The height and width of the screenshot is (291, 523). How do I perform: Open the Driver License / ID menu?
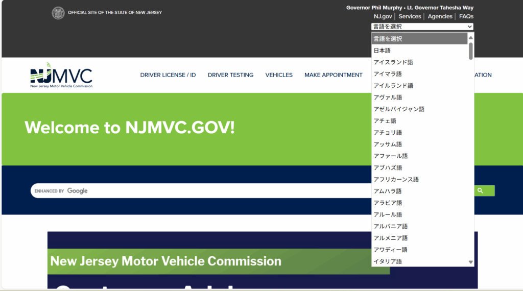pyautogui.click(x=168, y=75)
